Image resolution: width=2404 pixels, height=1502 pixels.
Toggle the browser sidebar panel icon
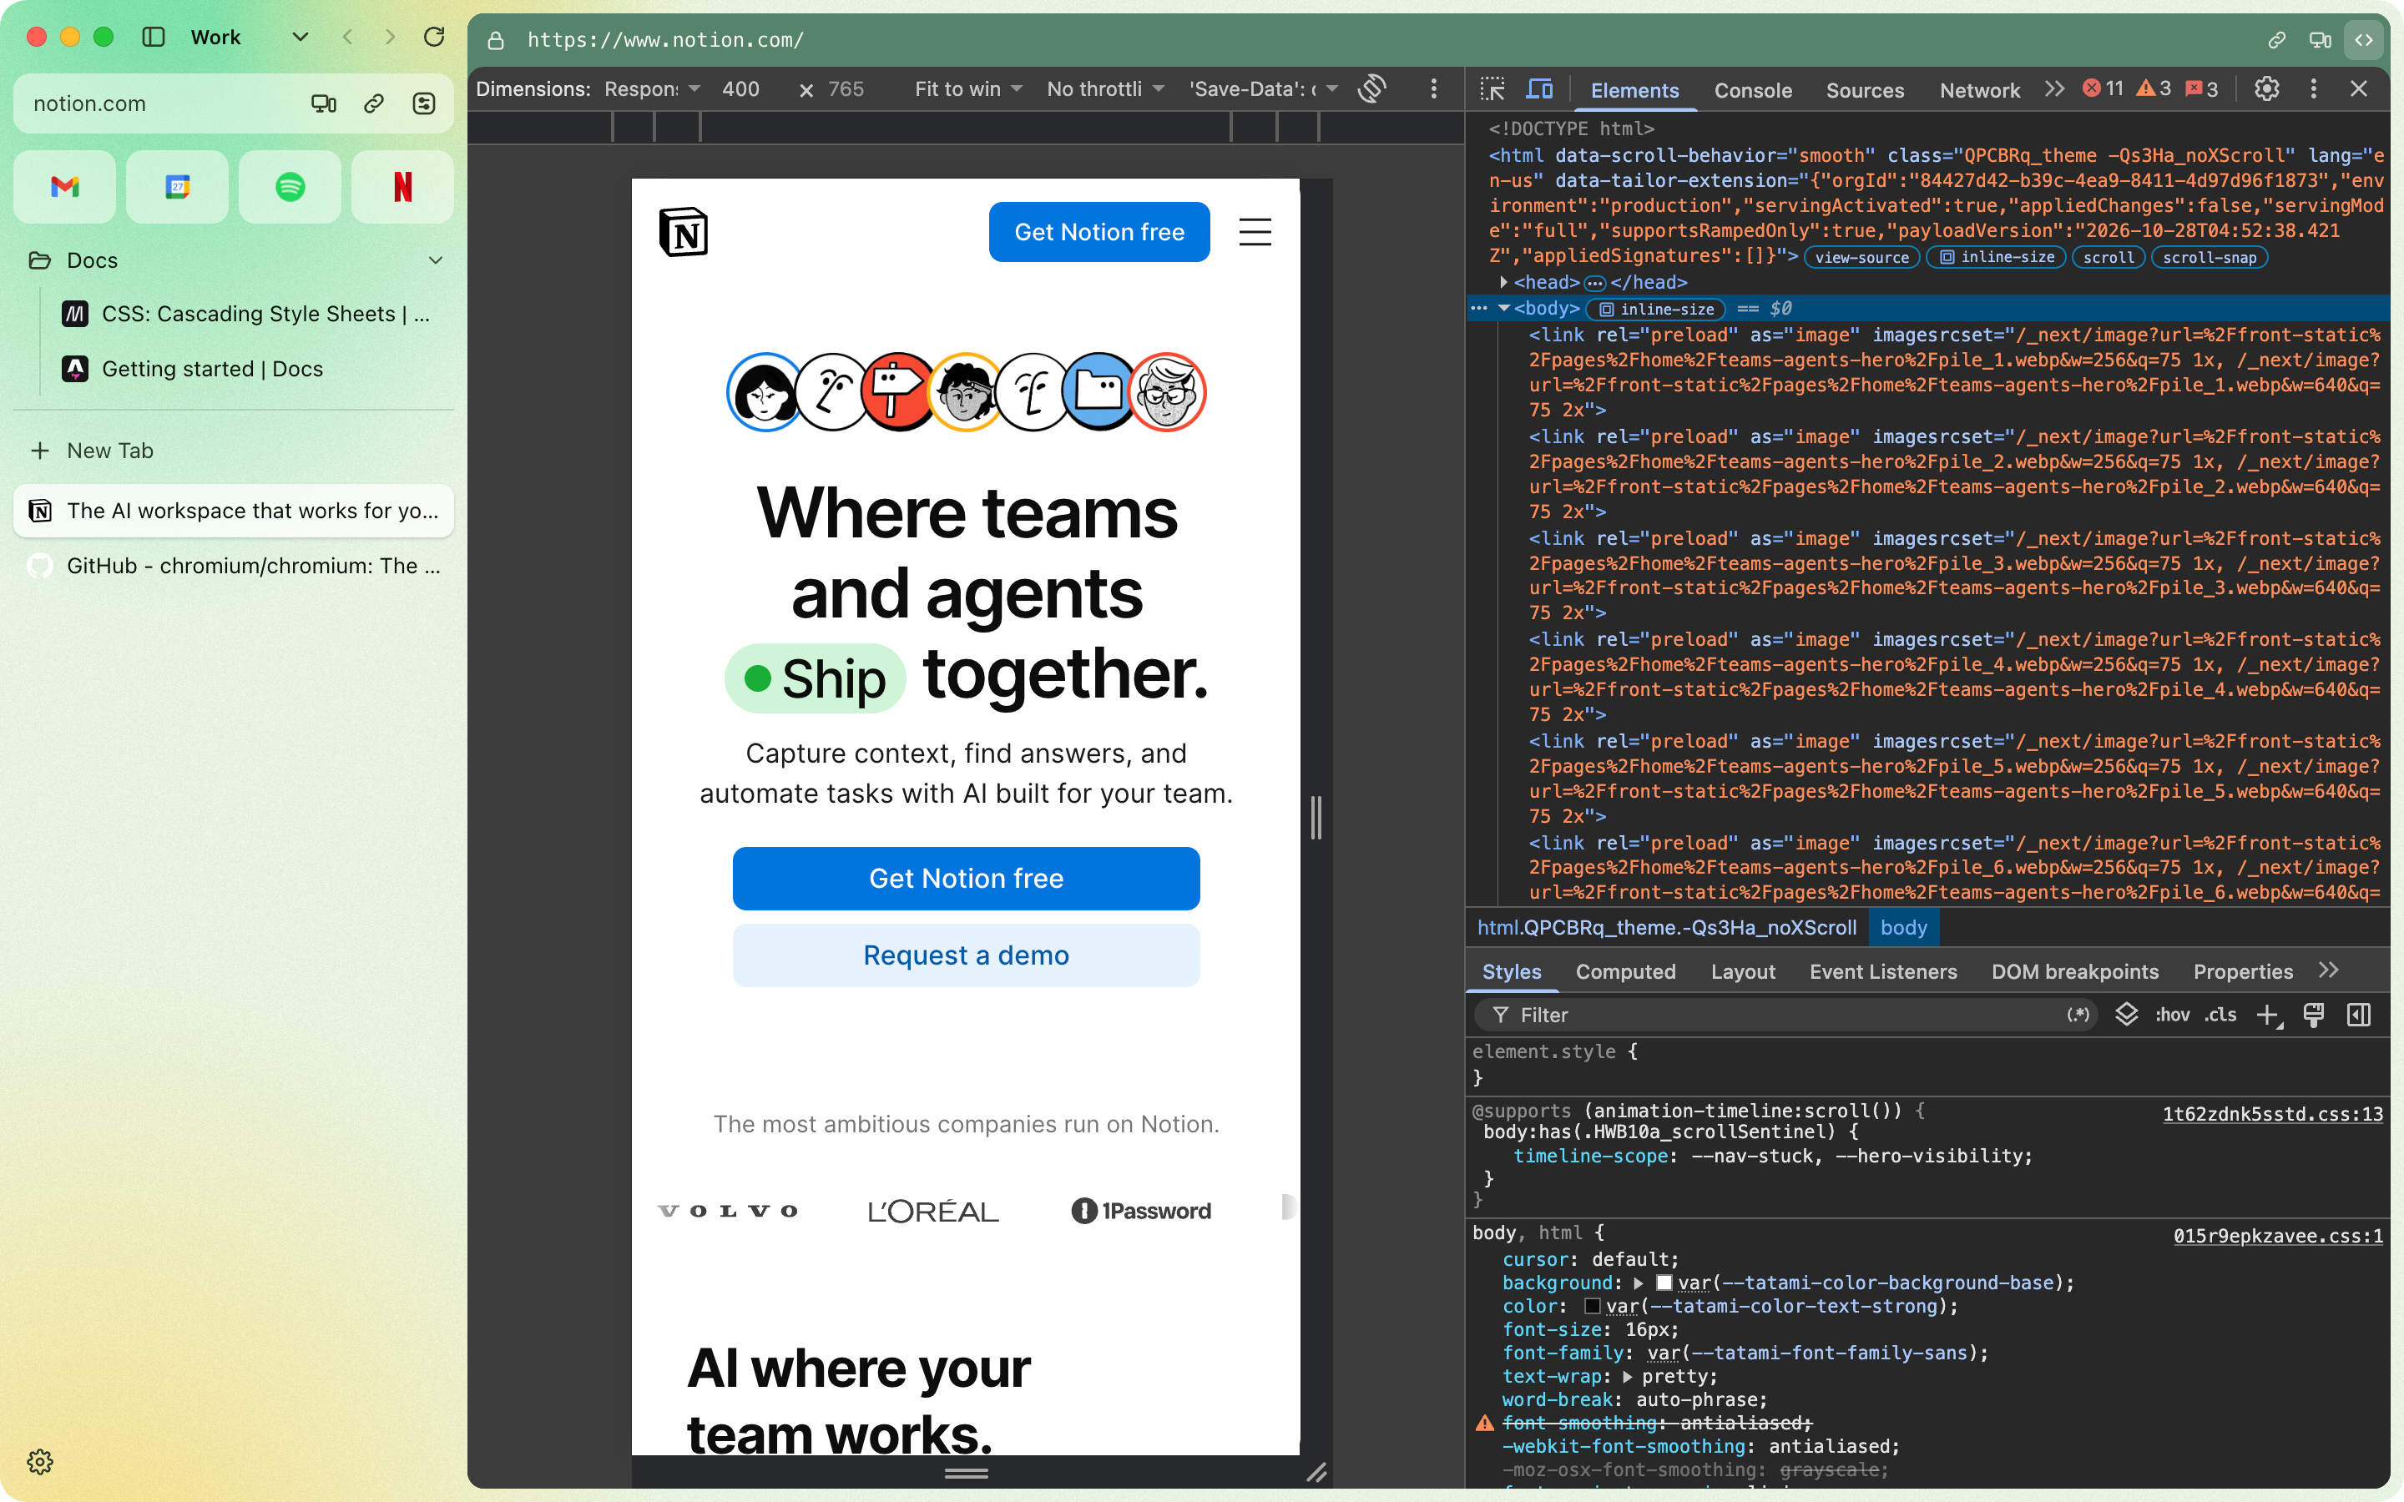153,38
